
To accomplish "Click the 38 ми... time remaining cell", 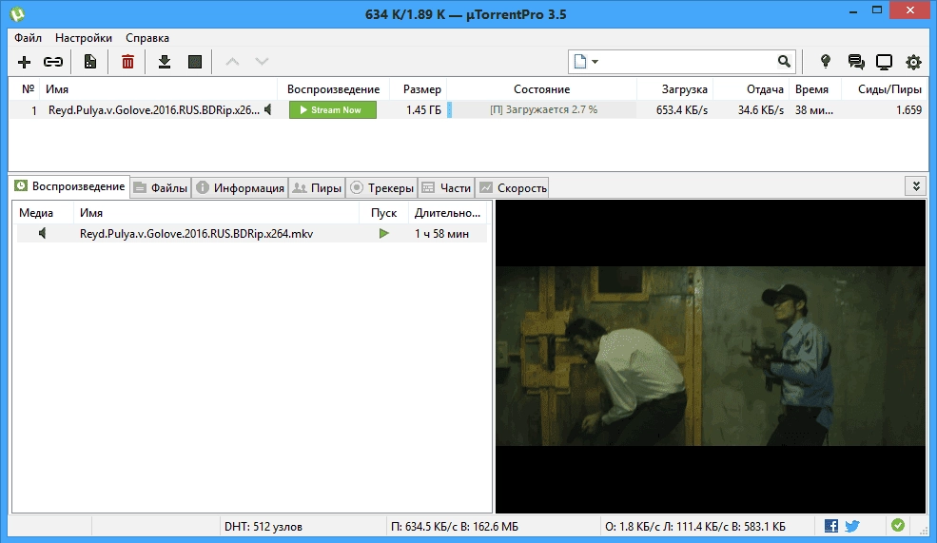I will coord(814,110).
